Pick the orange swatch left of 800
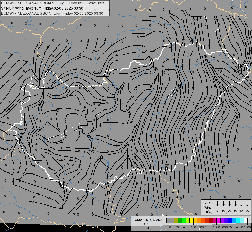The height and width of the screenshot is (232, 252). tap(199, 220)
